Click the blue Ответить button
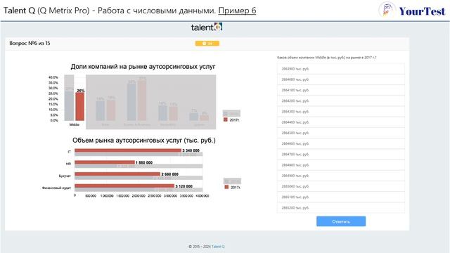The height and width of the screenshot is (253, 450). click(341, 221)
